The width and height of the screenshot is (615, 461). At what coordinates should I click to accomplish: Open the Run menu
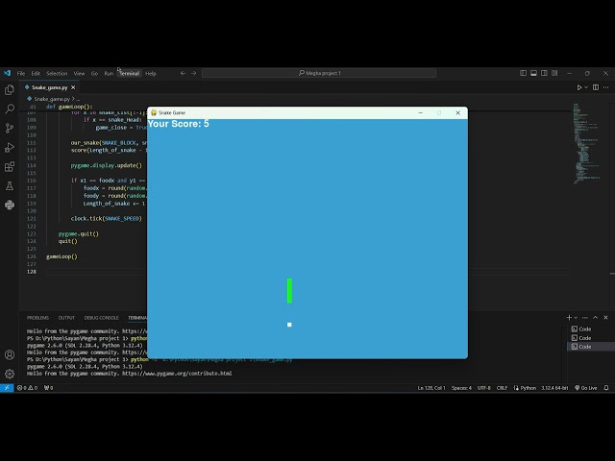tap(109, 73)
